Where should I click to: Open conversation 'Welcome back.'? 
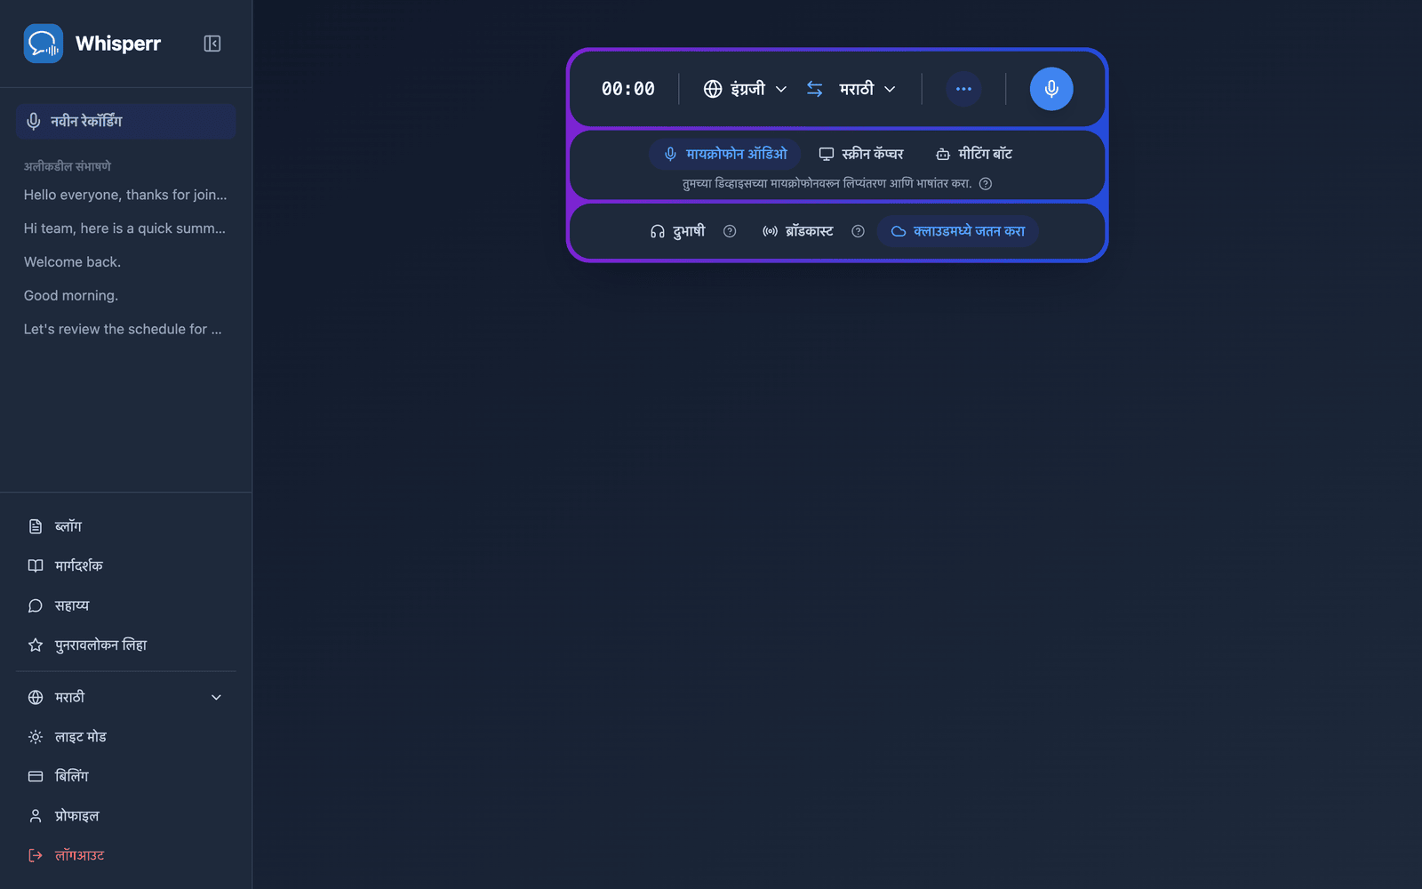click(125, 262)
